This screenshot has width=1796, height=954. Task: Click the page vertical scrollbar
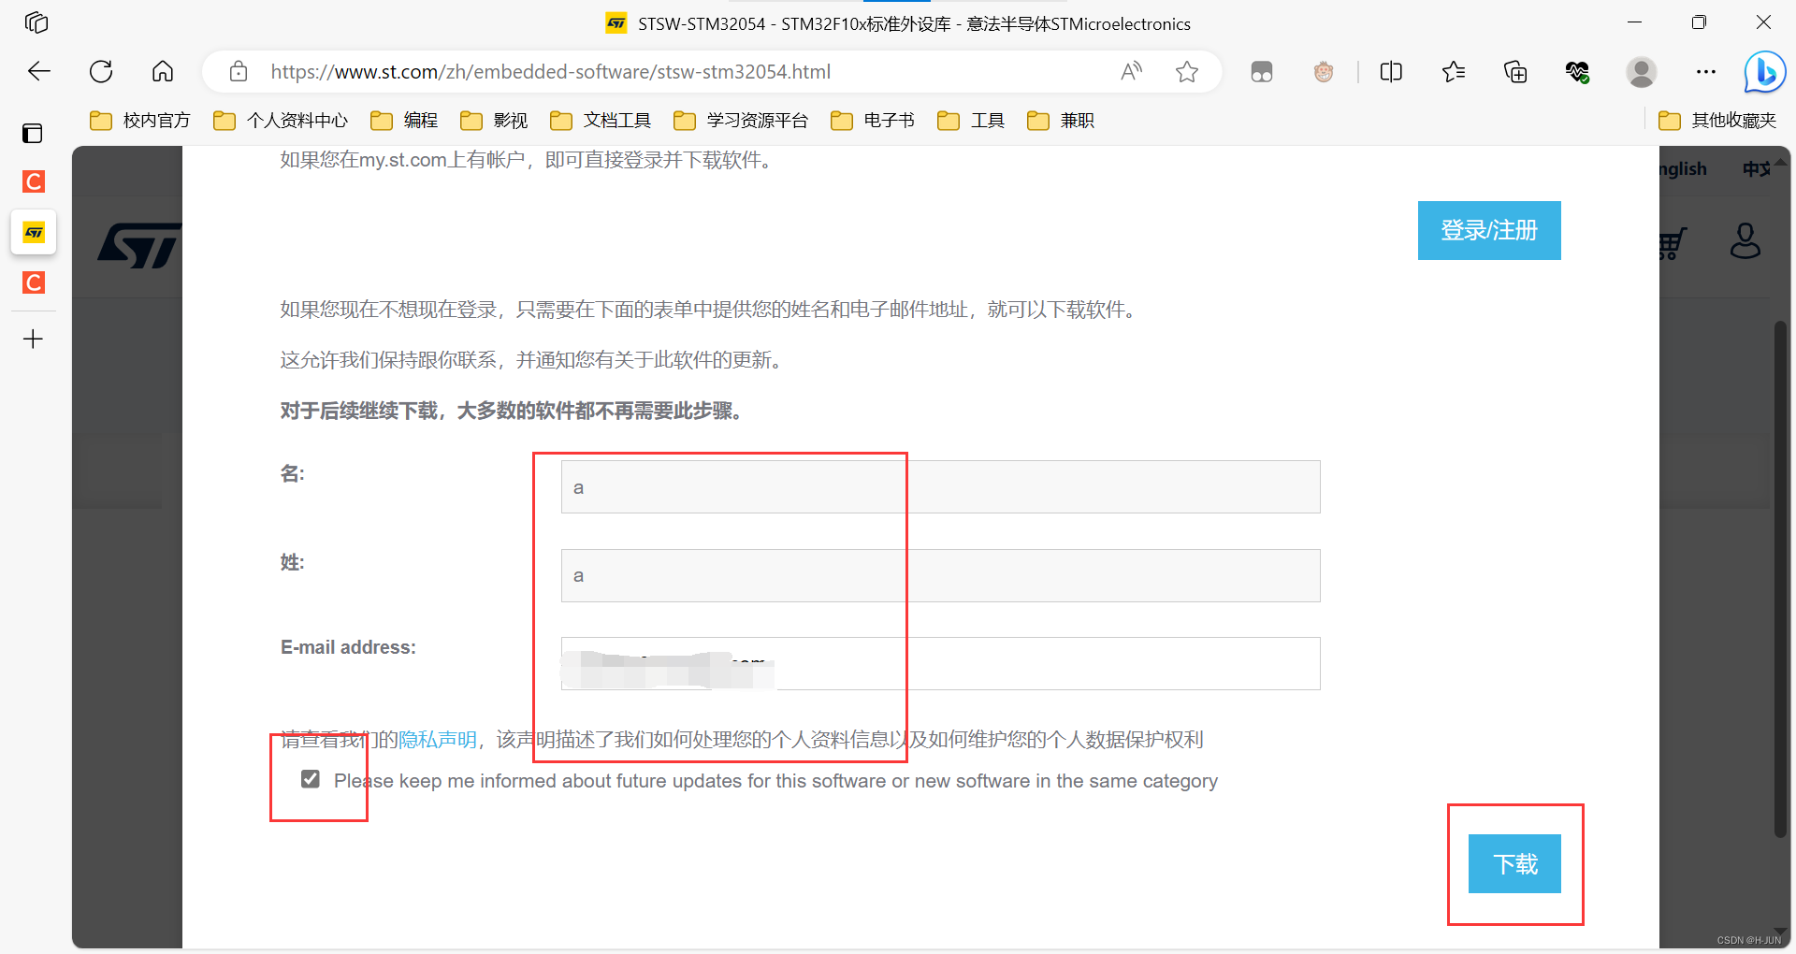point(1781,580)
